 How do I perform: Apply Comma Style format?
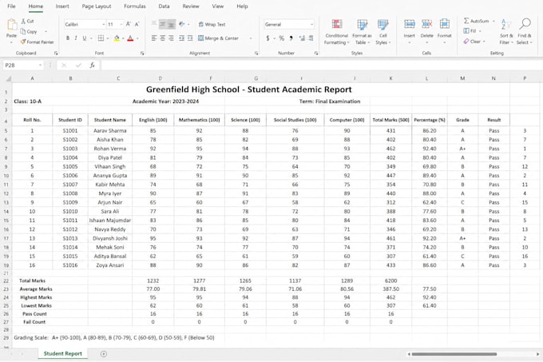pyautogui.click(x=291, y=38)
